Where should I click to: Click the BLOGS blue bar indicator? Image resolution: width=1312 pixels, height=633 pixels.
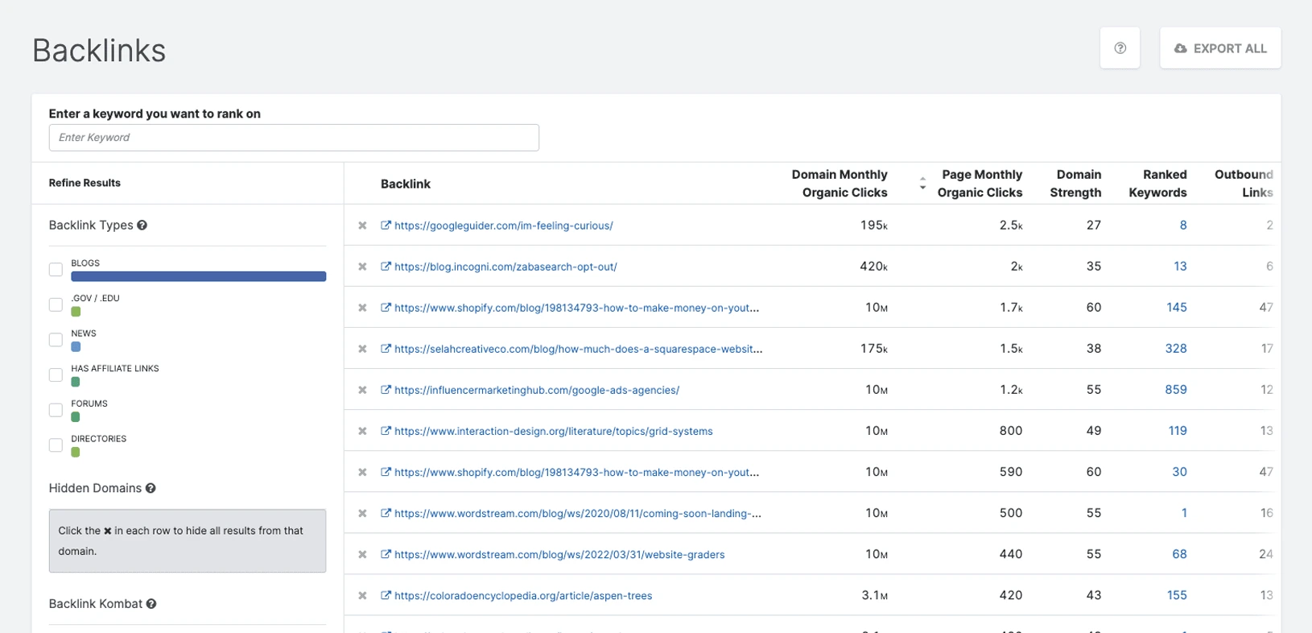[x=198, y=276]
